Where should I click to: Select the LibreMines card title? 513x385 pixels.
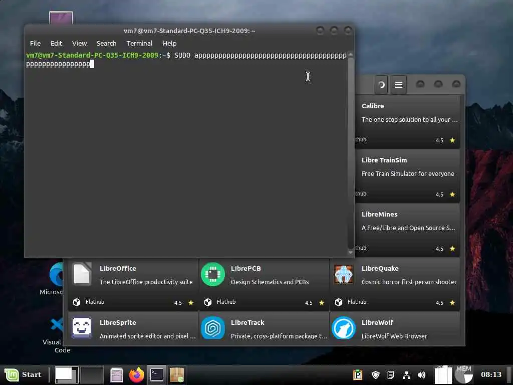click(379, 214)
